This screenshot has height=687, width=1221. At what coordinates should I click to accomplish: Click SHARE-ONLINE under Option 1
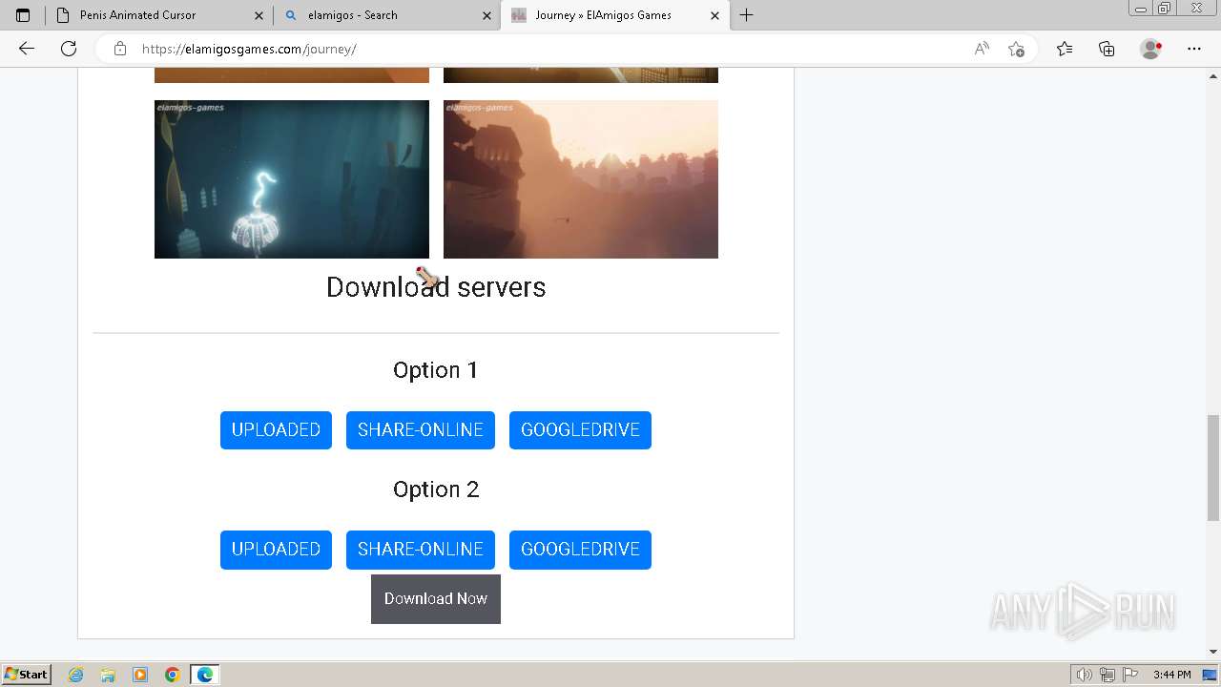click(421, 430)
